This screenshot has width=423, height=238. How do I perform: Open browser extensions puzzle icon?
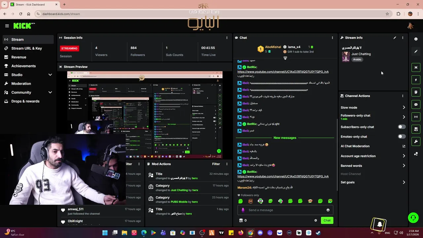398,14
